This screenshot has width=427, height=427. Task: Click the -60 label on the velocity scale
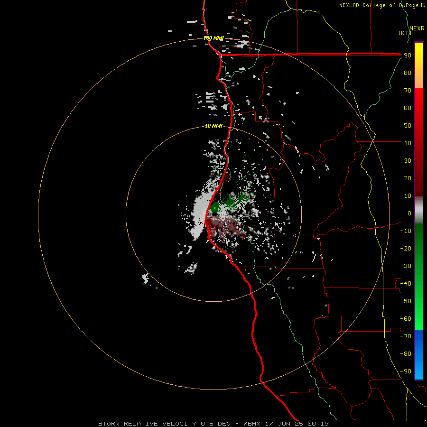click(x=406, y=319)
